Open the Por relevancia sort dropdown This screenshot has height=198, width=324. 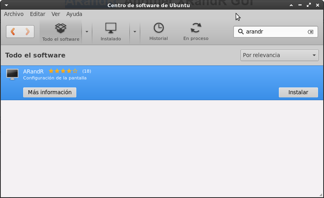(x=280, y=55)
